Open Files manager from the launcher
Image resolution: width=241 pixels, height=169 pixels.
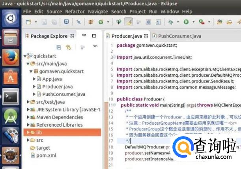click(10, 38)
